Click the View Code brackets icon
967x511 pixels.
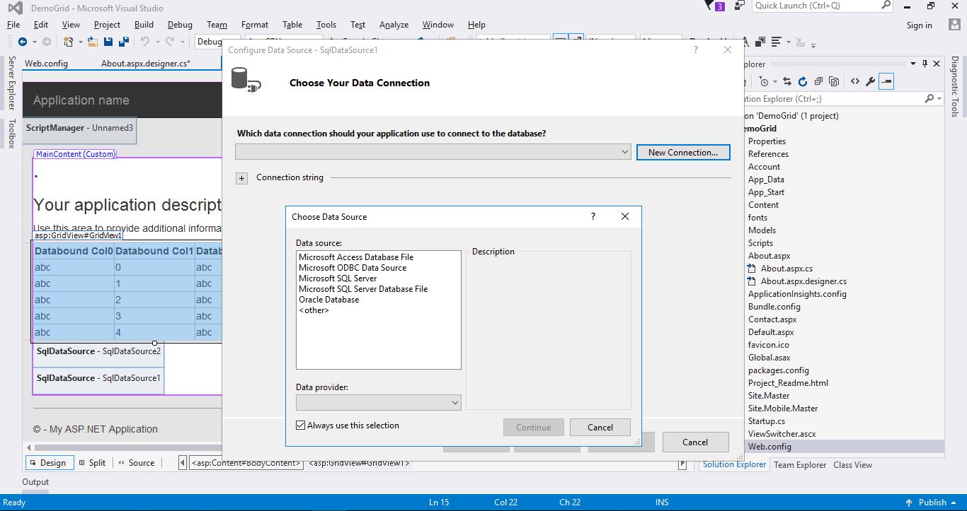click(855, 81)
